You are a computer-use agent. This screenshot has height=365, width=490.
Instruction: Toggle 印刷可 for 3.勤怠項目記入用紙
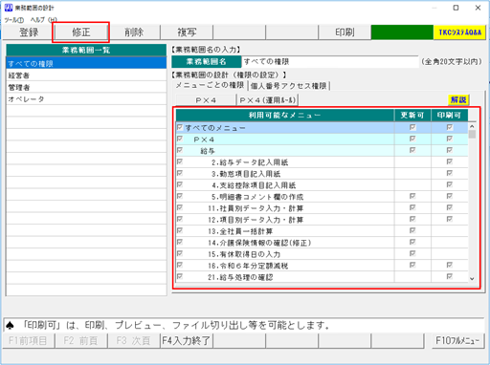point(450,173)
